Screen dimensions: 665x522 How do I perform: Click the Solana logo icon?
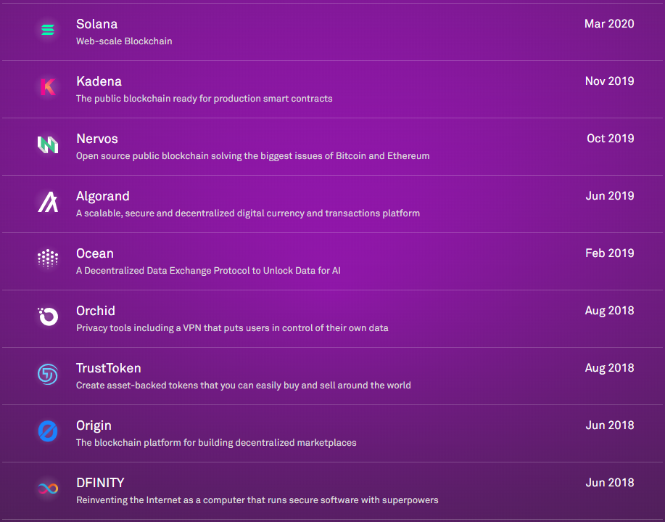pyautogui.click(x=47, y=30)
